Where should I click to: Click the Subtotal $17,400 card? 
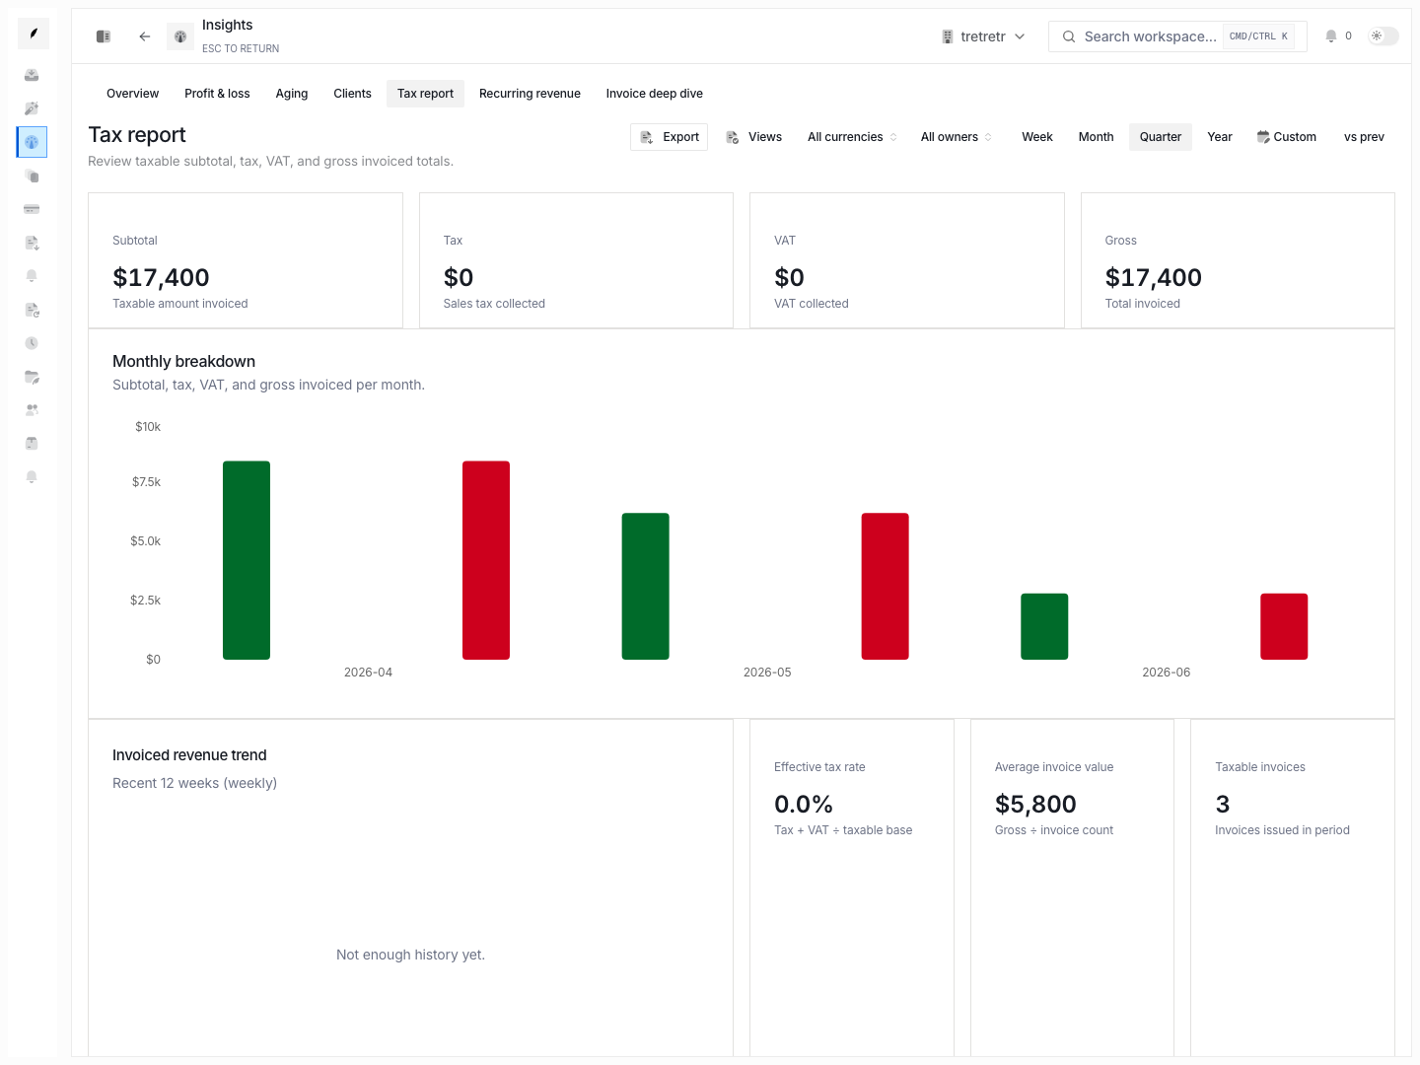pos(246,260)
